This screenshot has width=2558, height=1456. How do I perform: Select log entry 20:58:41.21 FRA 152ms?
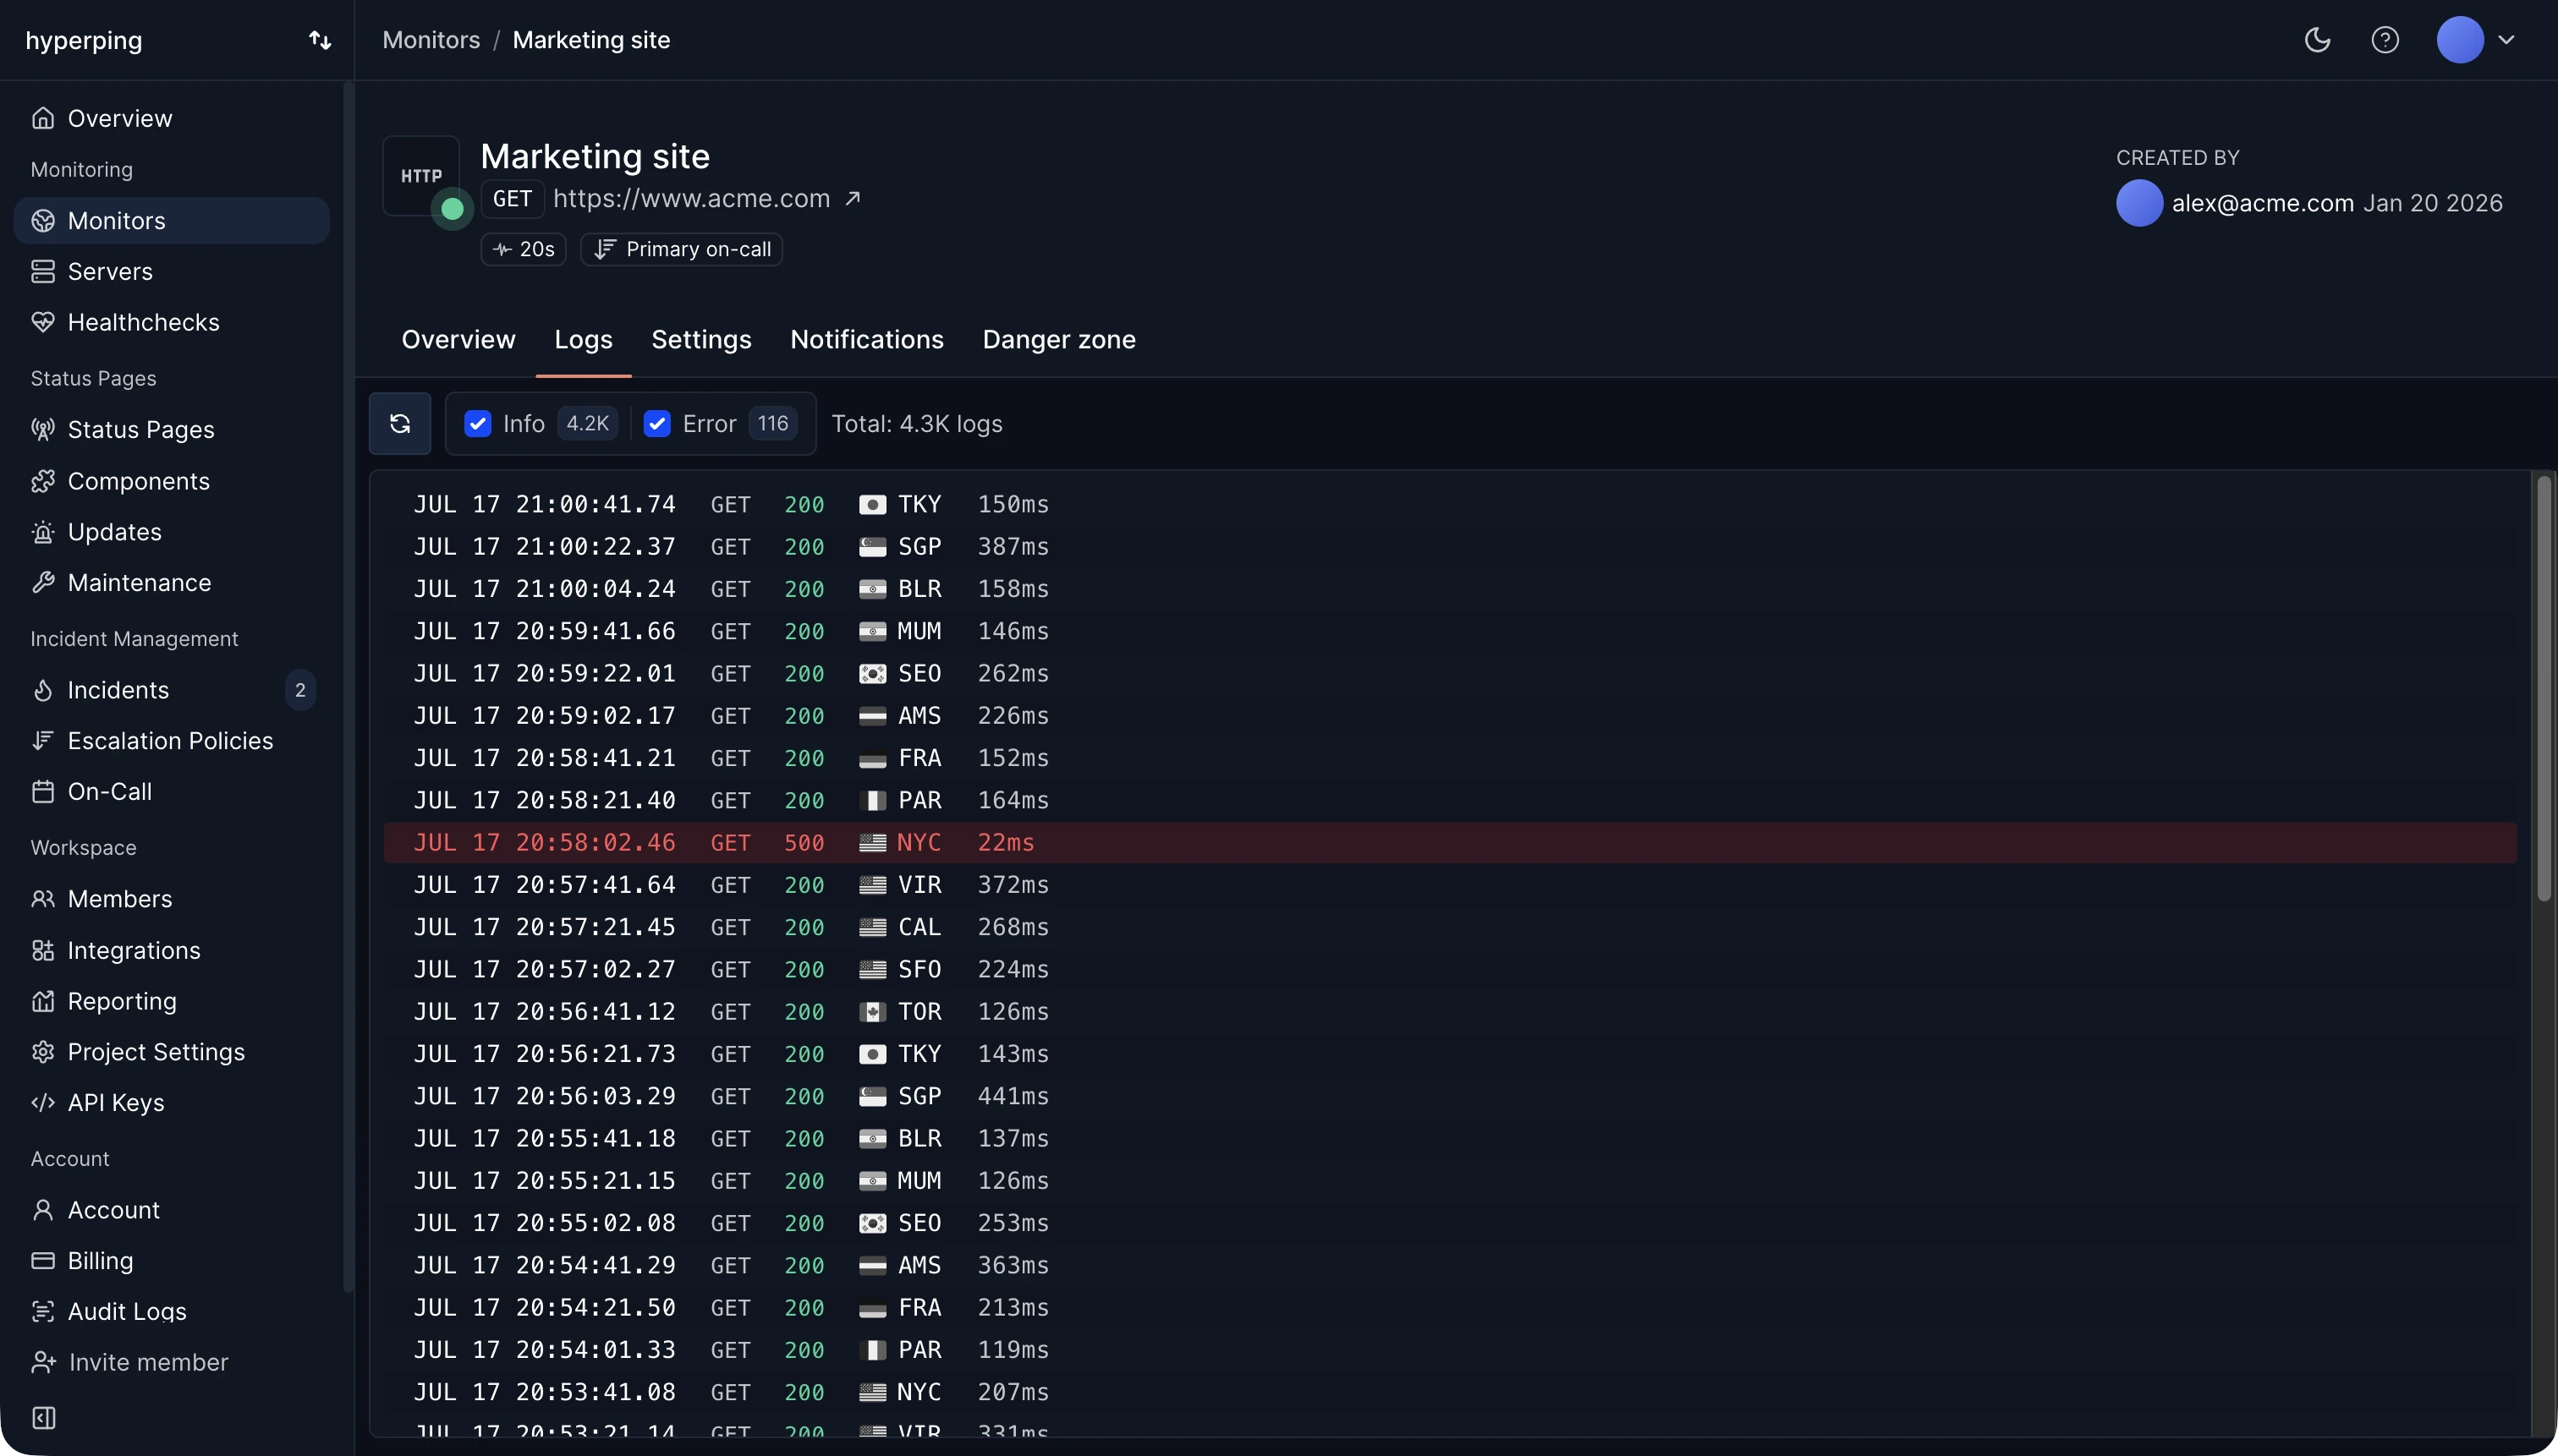1450,757
